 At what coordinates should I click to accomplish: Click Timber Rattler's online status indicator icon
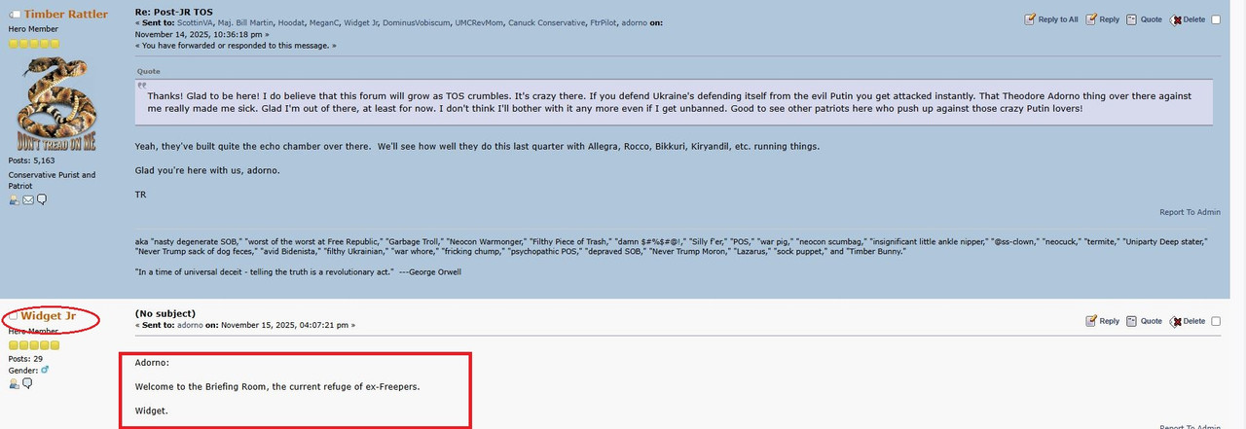pyautogui.click(x=15, y=15)
